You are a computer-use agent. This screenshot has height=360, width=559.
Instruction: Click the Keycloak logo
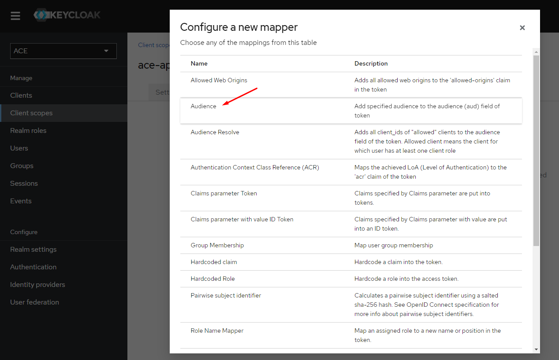pyautogui.click(x=67, y=15)
